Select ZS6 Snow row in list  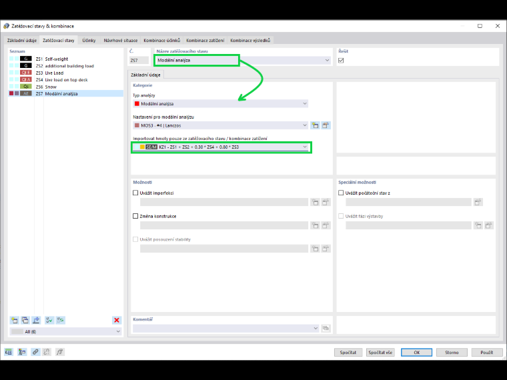pyautogui.click(x=65, y=87)
